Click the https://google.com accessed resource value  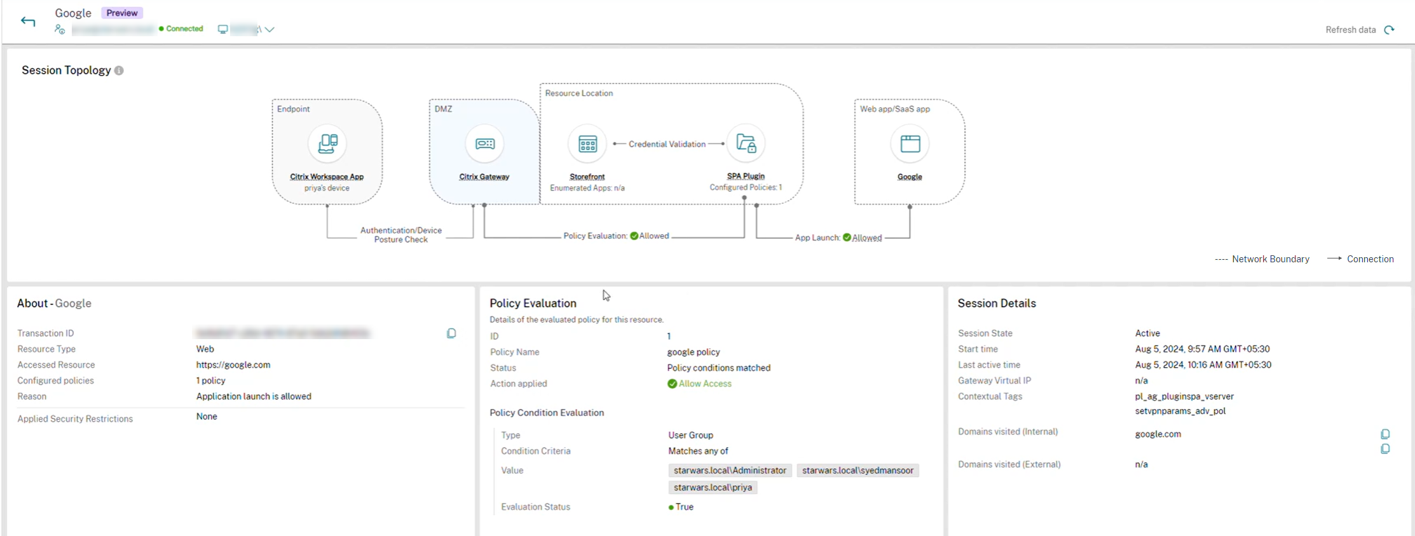click(233, 365)
